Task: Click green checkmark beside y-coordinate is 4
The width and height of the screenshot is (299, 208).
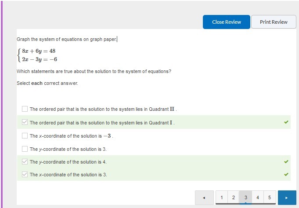Action: (x=286, y=161)
